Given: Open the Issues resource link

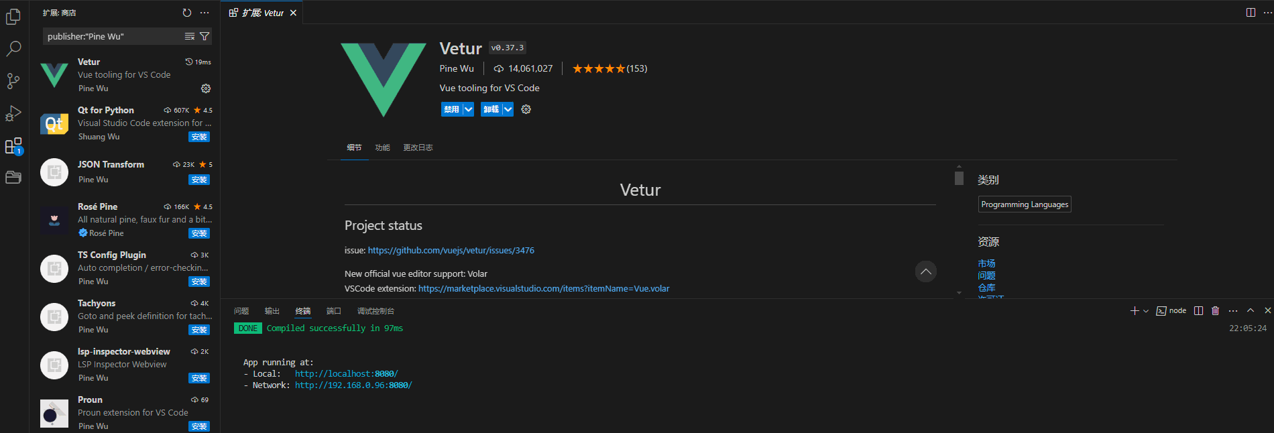Looking at the screenshot, I should (x=986, y=275).
